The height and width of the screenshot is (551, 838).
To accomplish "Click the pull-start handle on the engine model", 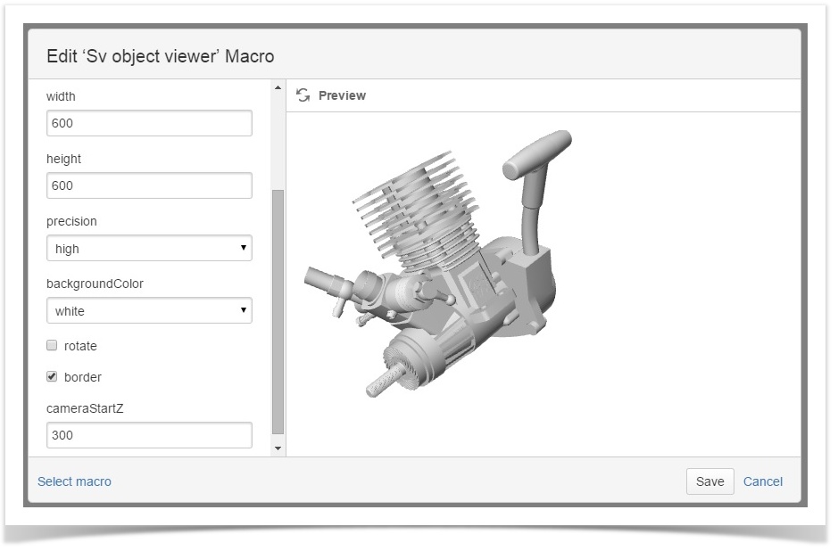I will pyautogui.click(x=537, y=155).
